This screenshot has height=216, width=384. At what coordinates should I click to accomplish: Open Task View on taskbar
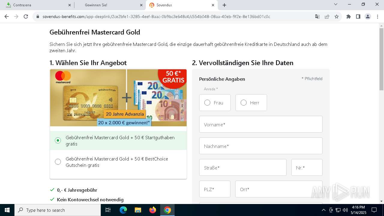tap(108, 210)
